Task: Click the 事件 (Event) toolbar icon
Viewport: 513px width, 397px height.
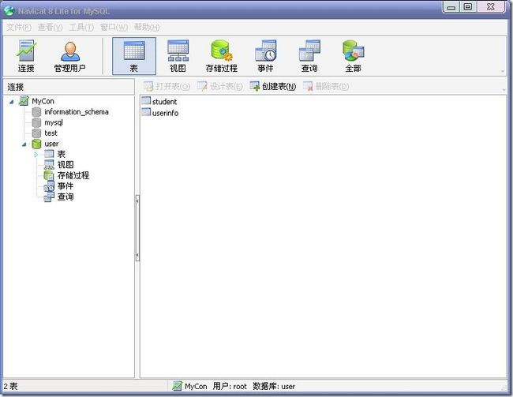Action: 266,56
